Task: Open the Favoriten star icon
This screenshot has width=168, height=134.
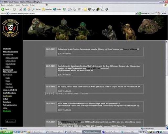Action: [44, 9]
